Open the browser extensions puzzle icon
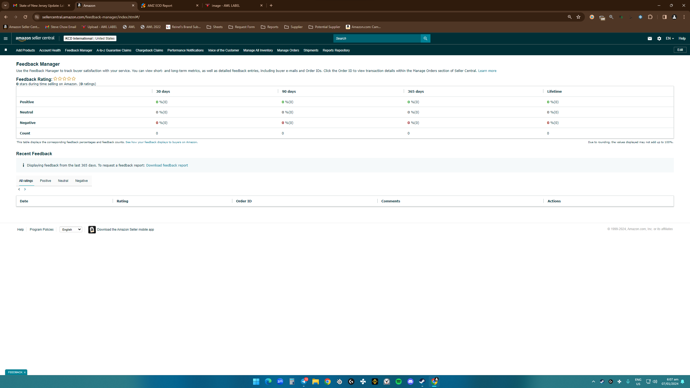The height and width of the screenshot is (388, 690). pyautogui.click(x=650, y=17)
